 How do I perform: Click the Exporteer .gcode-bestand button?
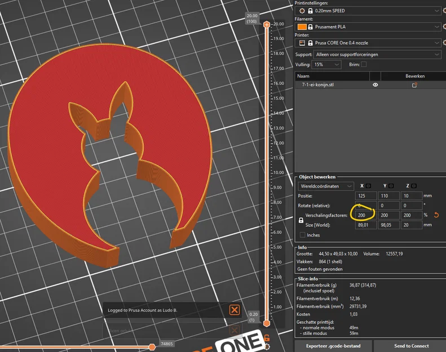(333, 346)
